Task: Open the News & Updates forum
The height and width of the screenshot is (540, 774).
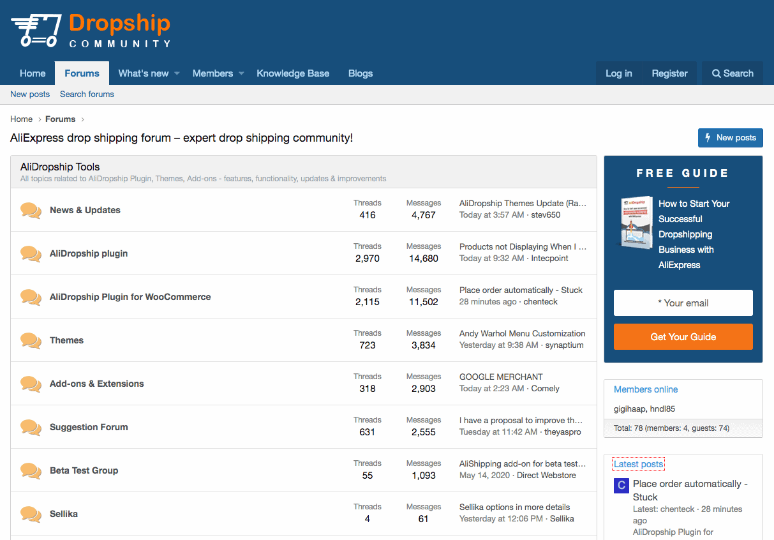Action: (x=85, y=210)
